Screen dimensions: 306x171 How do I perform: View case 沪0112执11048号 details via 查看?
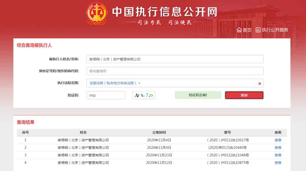click(x=278, y=155)
